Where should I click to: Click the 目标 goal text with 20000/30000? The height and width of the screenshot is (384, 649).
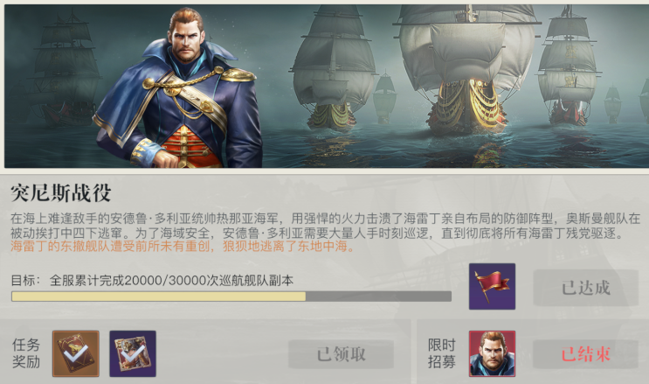(152, 280)
